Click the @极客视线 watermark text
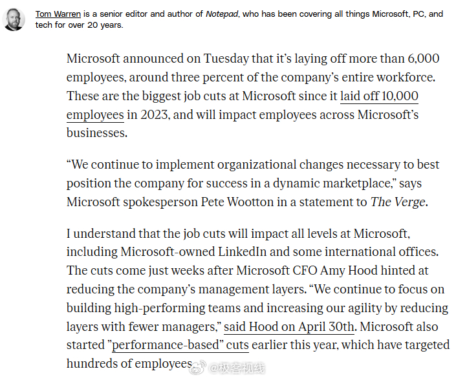 tap(237, 368)
